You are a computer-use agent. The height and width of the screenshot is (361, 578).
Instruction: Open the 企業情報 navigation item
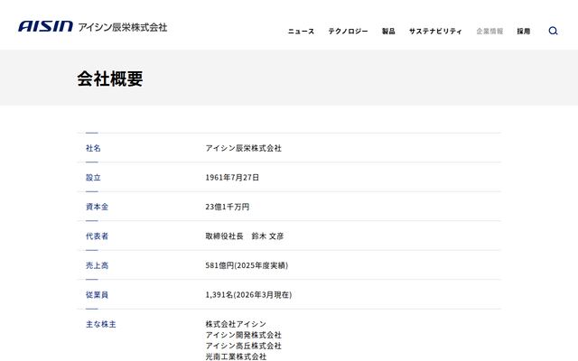489,32
